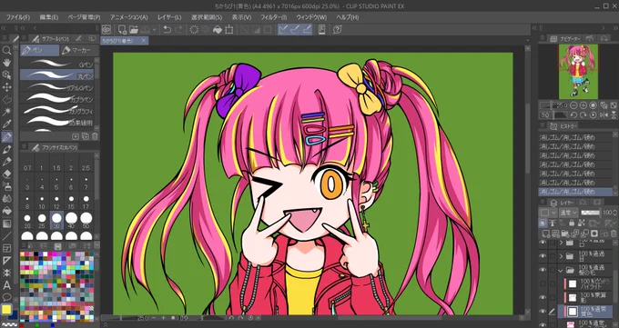Click the Navigator canvas thumbnail
Viewport: 619px width, 328px height.
pos(578,72)
